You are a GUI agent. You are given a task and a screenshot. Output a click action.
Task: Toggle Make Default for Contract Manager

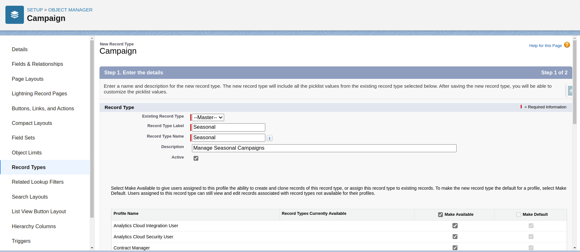tap(531, 248)
